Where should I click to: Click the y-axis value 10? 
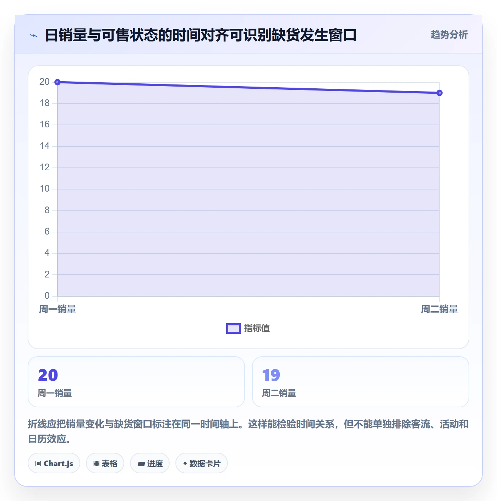44,189
